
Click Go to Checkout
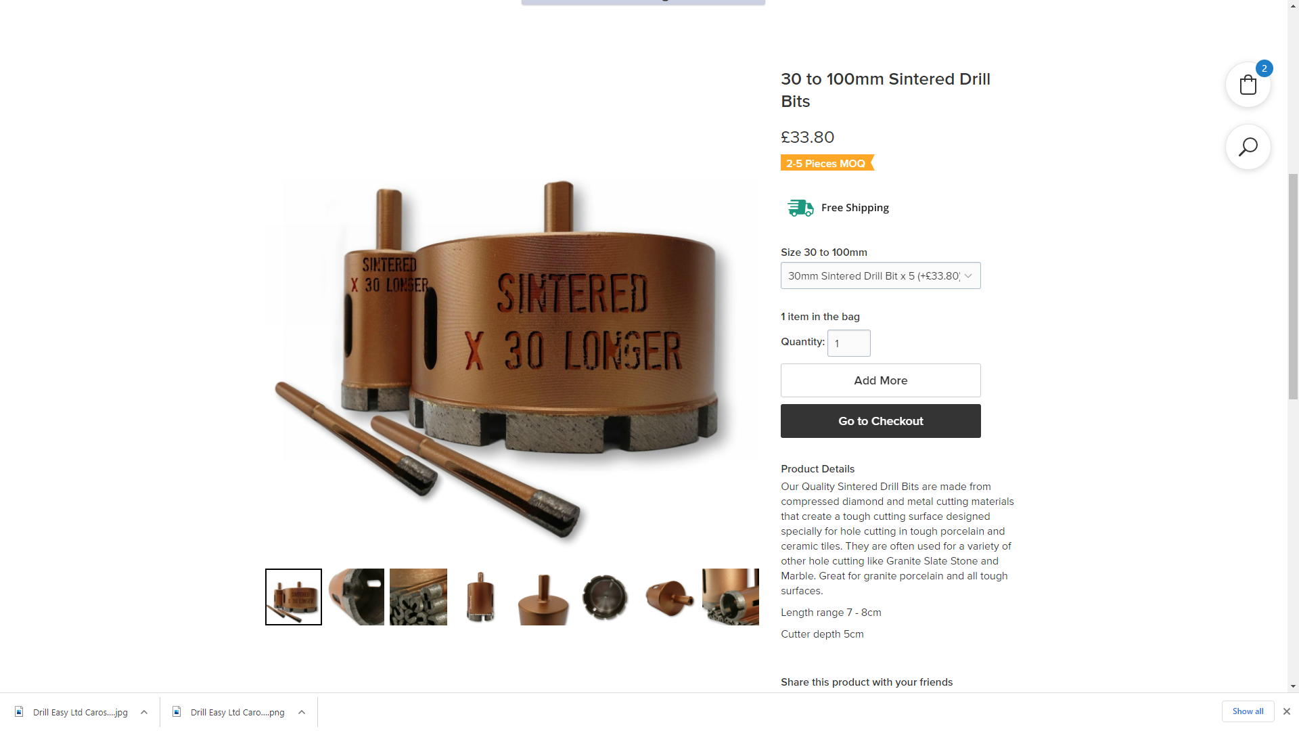pos(880,421)
